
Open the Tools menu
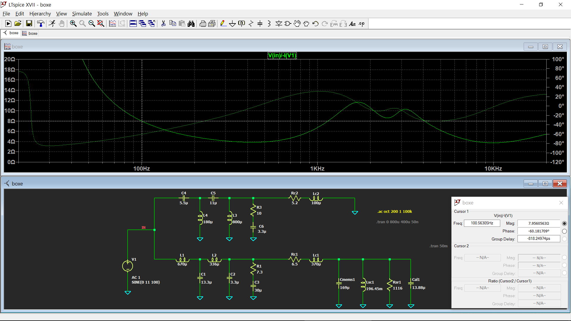(x=103, y=14)
